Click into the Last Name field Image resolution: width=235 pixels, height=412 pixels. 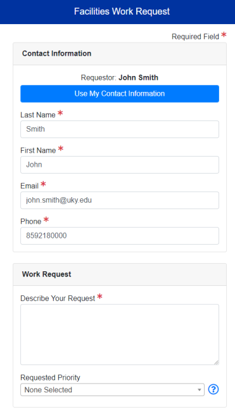[120, 129]
